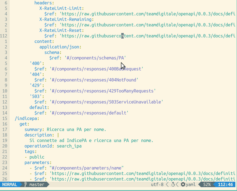Viewport: 237px width, 191px height.
Task: Click the '- public' tag entry
Action: pyautogui.click(x=34, y=157)
